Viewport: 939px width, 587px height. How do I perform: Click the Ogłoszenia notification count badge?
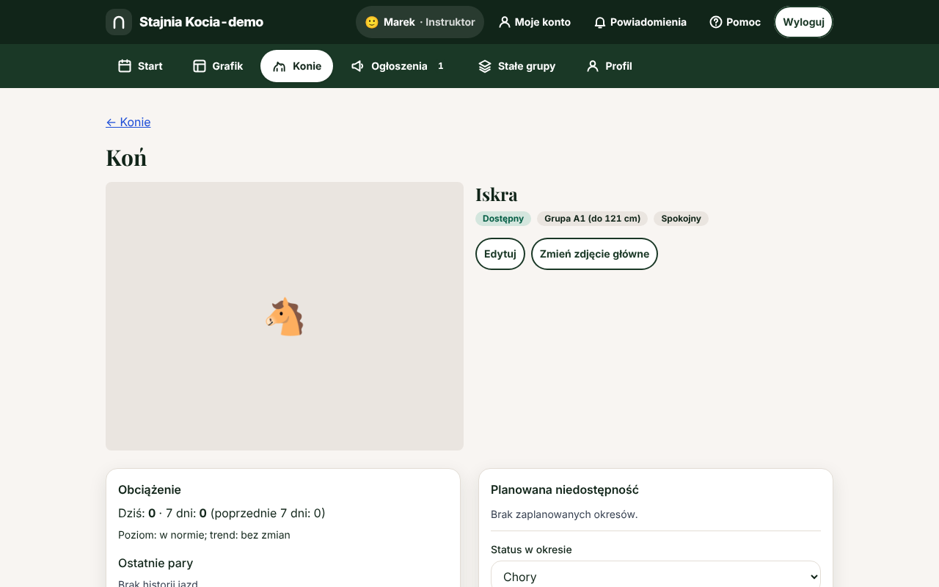(x=441, y=66)
